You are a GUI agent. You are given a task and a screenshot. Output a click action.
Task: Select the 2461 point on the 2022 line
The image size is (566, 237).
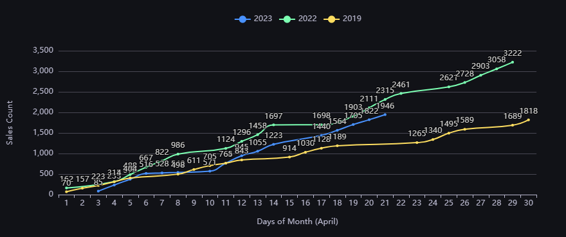coord(401,93)
